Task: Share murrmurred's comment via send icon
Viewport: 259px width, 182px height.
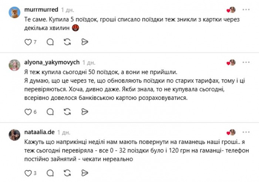Action: point(85,42)
